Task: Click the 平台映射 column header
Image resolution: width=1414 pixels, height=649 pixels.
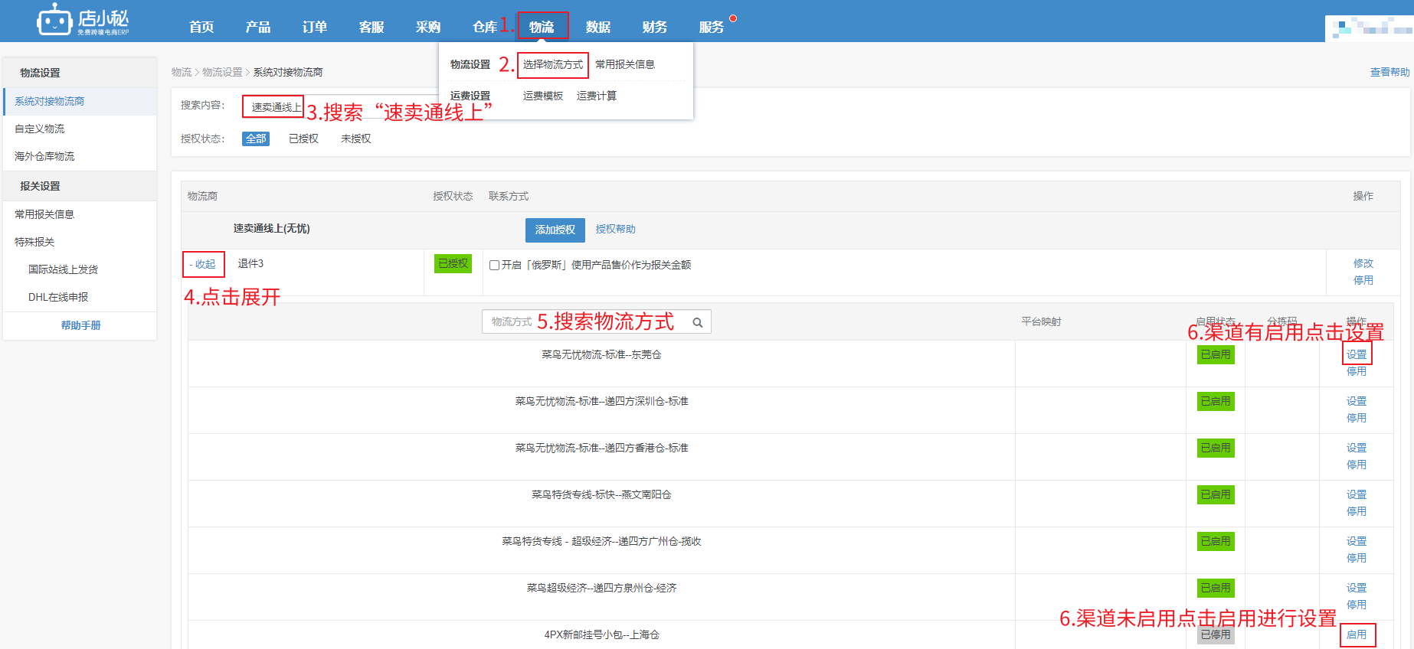Action: click(1041, 321)
